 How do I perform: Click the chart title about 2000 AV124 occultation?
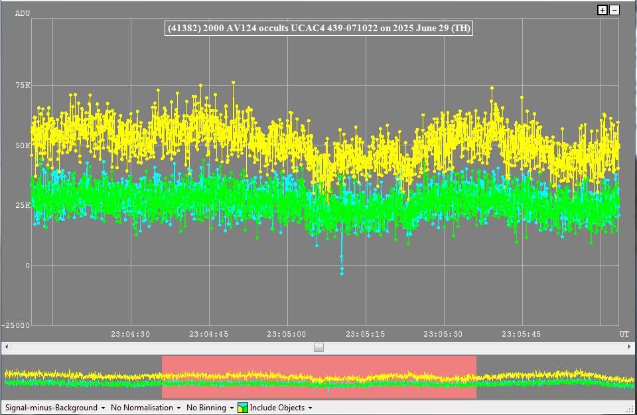coord(318,28)
